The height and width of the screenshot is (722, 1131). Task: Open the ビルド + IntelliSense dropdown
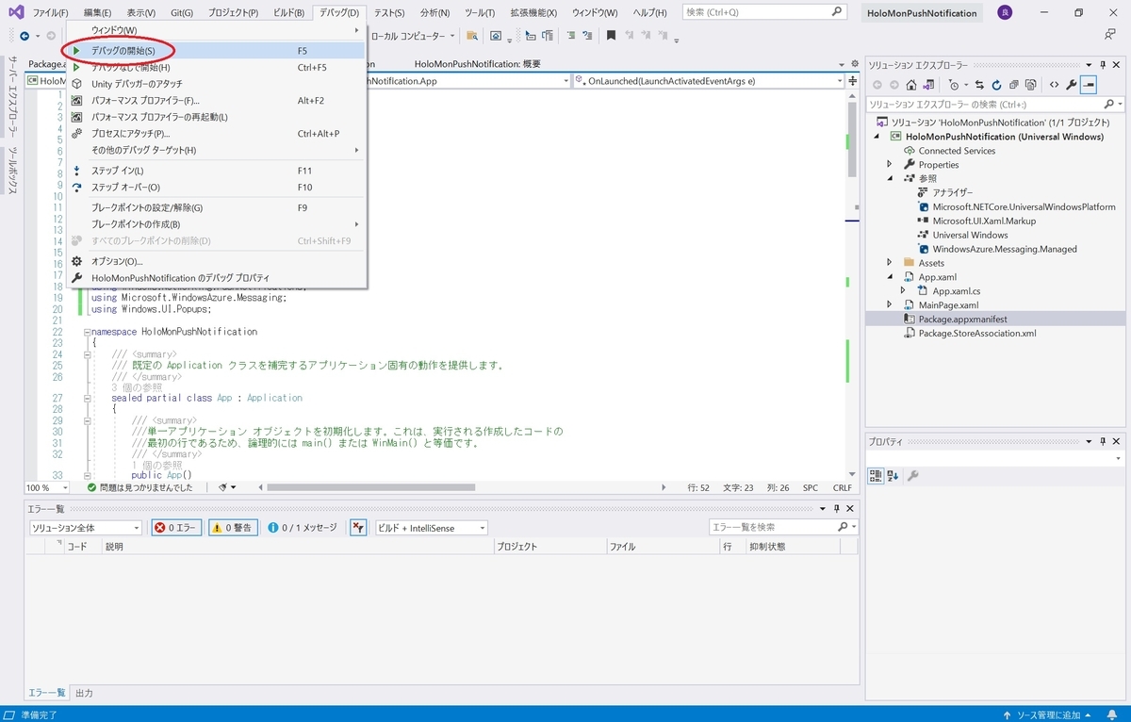[431, 528]
